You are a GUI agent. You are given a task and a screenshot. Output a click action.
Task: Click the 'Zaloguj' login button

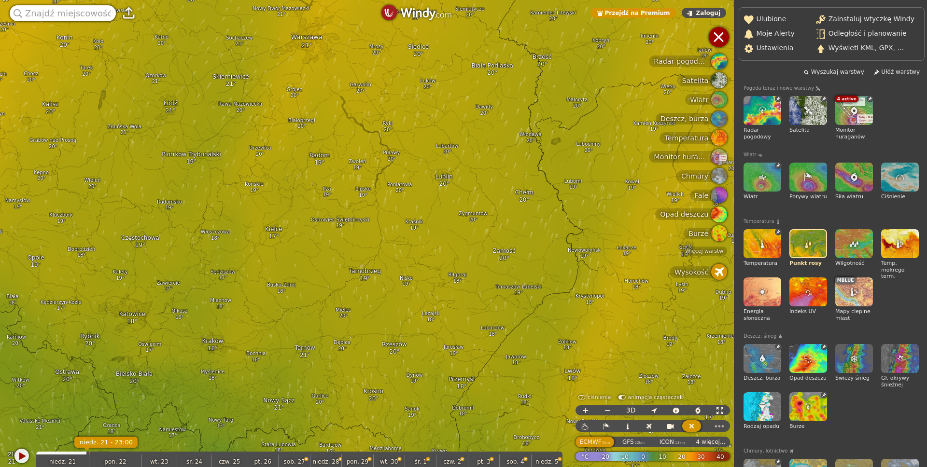click(703, 13)
